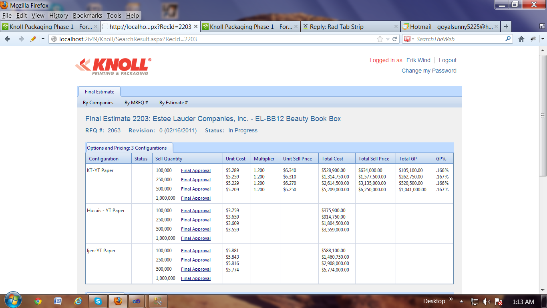
Task: Launch Google Chrome from the taskbar
Action: [38, 301]
